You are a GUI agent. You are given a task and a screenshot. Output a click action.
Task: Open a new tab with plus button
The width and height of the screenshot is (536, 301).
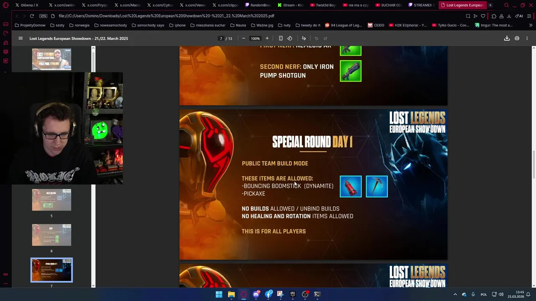(x=490, y=5)
